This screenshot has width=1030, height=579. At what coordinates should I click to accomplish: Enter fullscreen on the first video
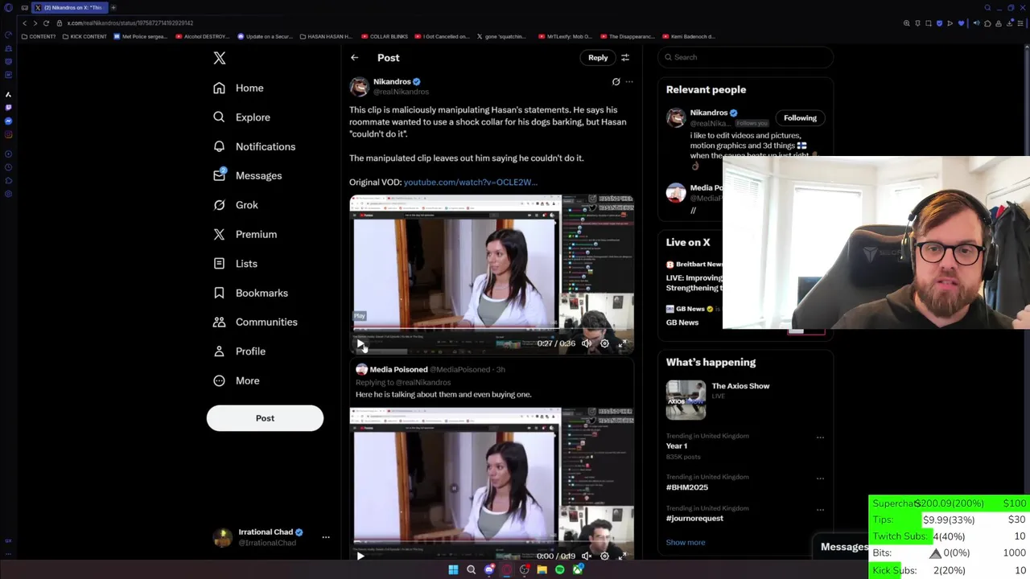[622, 343]
